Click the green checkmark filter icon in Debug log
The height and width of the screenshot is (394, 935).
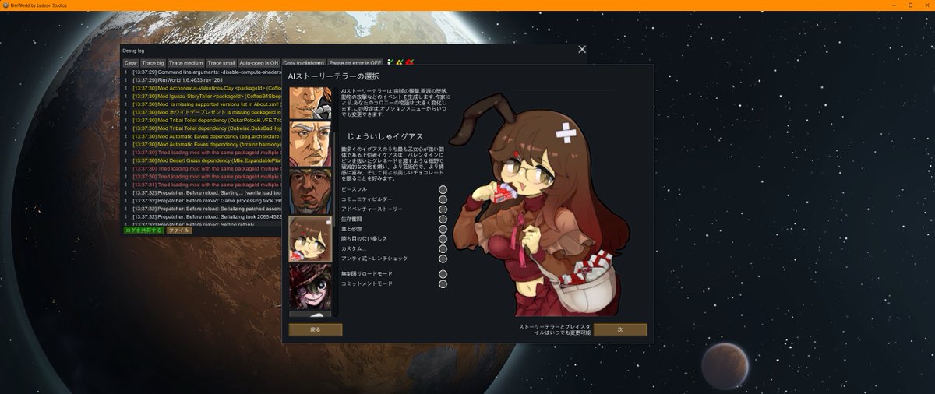(390, 62)
